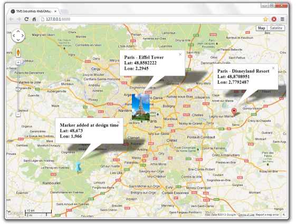The width and height of the screenshot is (296, 224).
Task: Click the red Disneyland map marker
Action: [234, 112]
